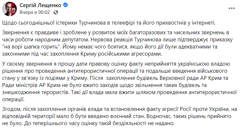The image size is (241, 128).
Task: Click the first line about істерики Турчинова
Action: (109, 23)
